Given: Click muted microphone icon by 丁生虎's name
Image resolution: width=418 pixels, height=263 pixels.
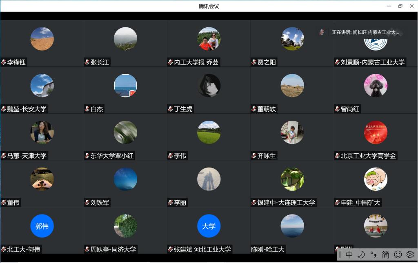Looking at the screenshot, I should (171, 109).
